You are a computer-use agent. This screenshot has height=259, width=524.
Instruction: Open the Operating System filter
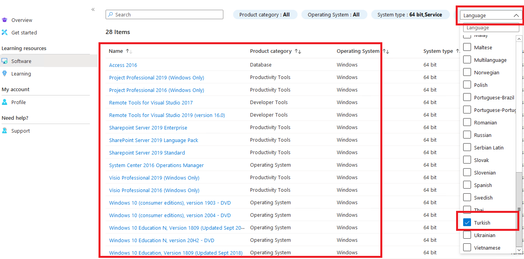click(334, 14)
